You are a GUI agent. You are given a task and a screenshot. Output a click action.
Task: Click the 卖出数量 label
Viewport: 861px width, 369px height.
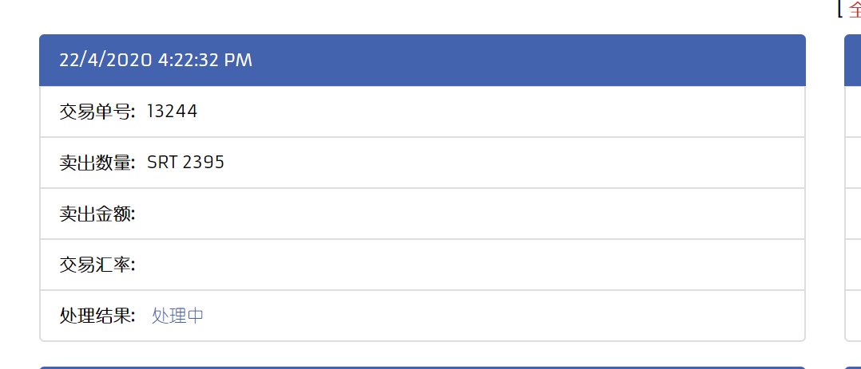pyautogui.click(x=97, y=163)
